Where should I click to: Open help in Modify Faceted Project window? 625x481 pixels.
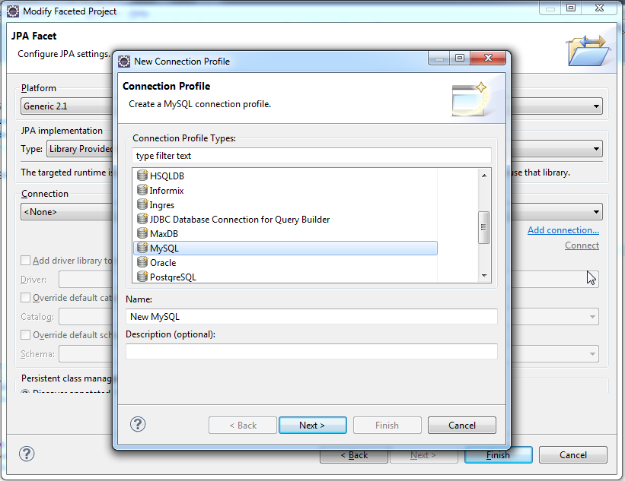click(27, 454)
